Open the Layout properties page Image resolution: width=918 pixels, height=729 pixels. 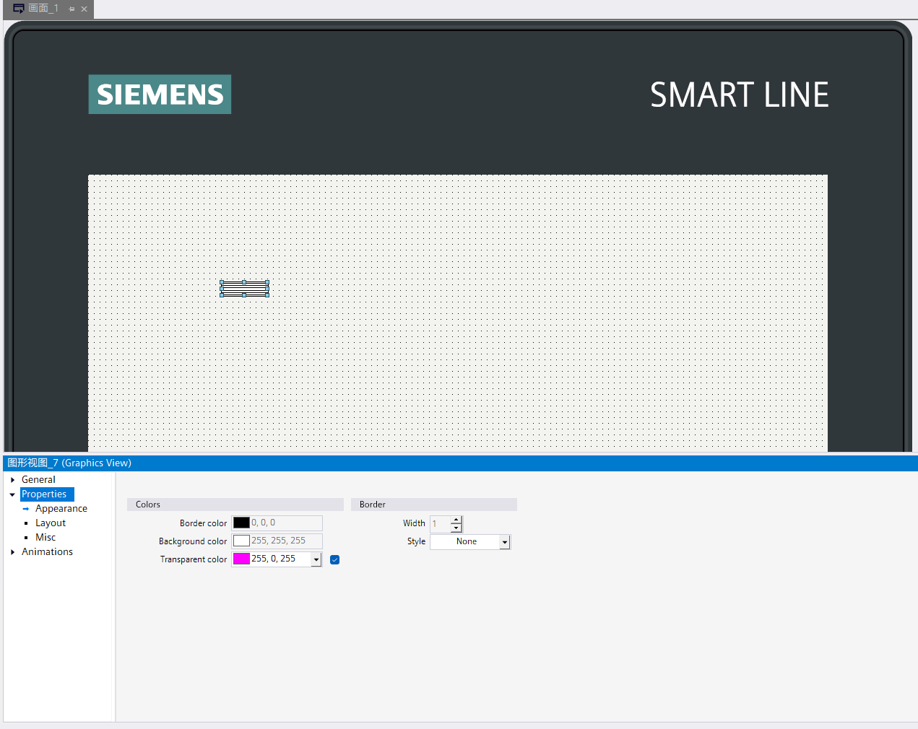coord(51,523)
